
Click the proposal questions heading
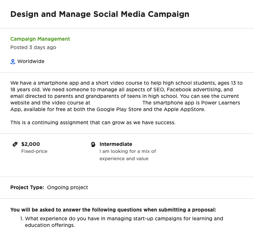click(x=113, y=210)
